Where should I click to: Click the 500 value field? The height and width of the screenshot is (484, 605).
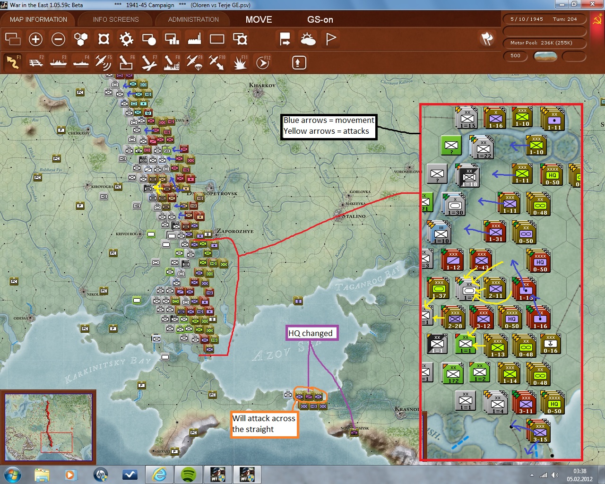click(x=516, y=56)
